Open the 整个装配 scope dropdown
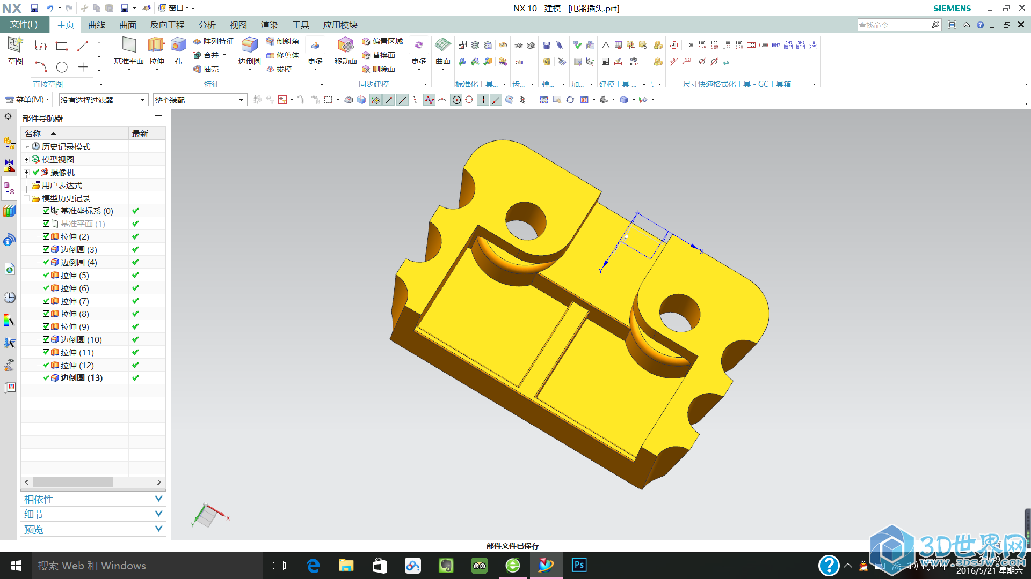Viewport: 1031px width, 579px height. click(x=200, y=100)
